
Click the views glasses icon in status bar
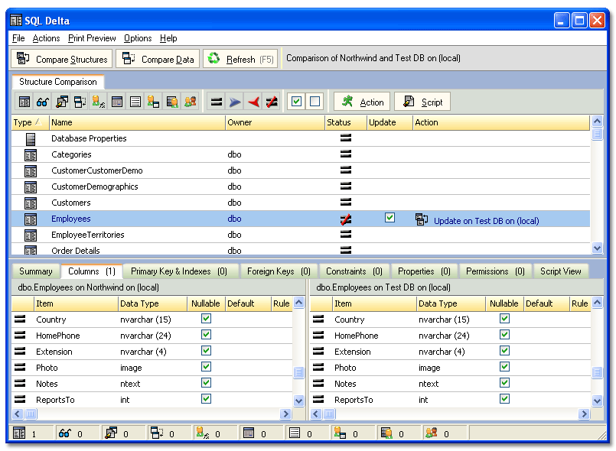point(65,433)
